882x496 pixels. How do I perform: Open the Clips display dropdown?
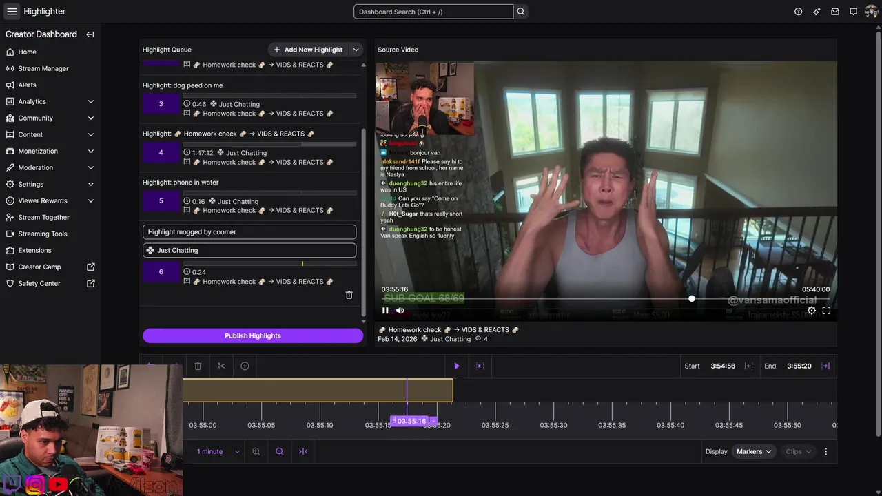pyautogui.click(x=799, y=451)
